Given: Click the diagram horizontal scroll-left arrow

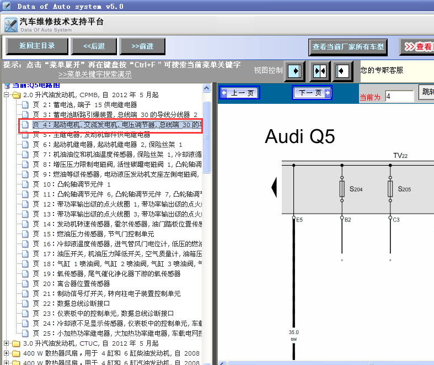Looking at the screenshot, I should pyautogui.click(x=222, y=363).
